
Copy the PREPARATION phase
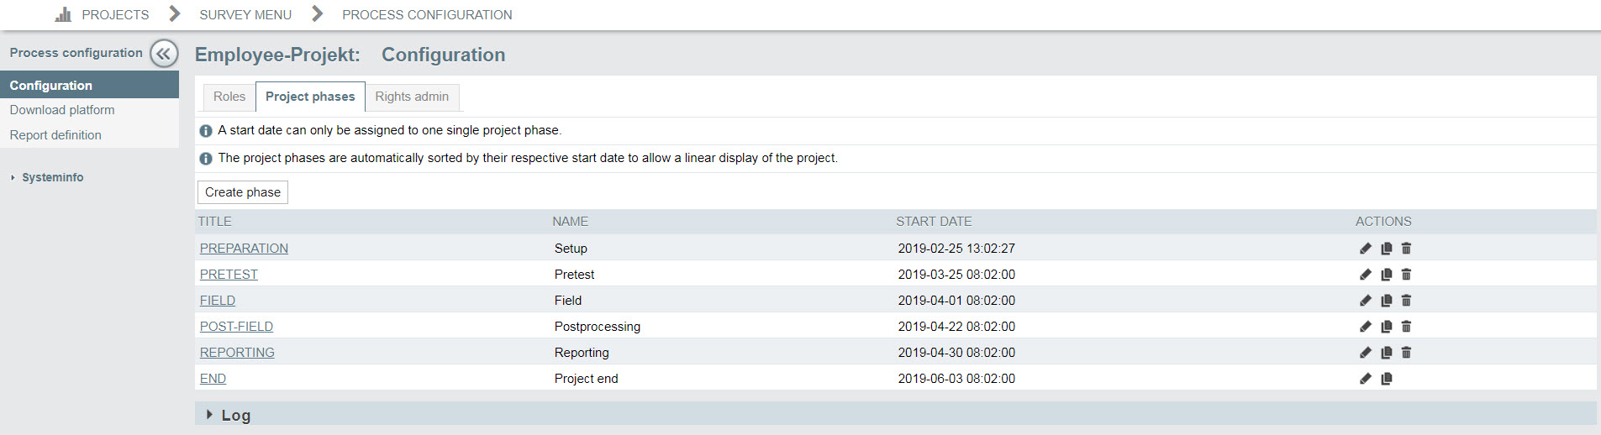[x=1387, y=249]
